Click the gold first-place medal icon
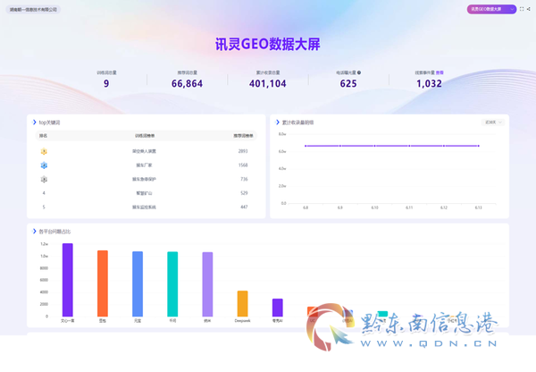Image resolution: width=536 pixels, height=372 pixels. 44,151
